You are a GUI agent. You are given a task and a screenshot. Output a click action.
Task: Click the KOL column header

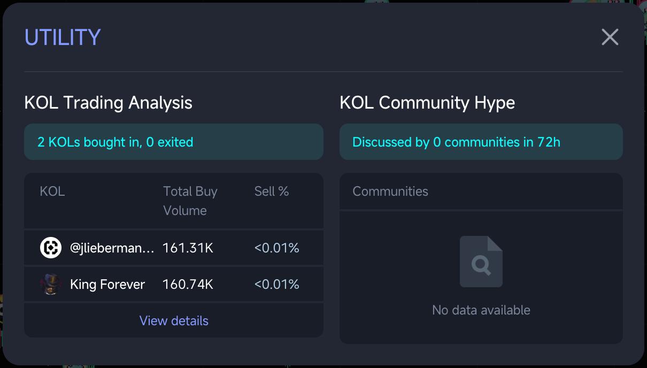click(52, 191)
